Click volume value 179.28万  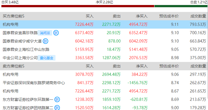[x=198, y=108]
